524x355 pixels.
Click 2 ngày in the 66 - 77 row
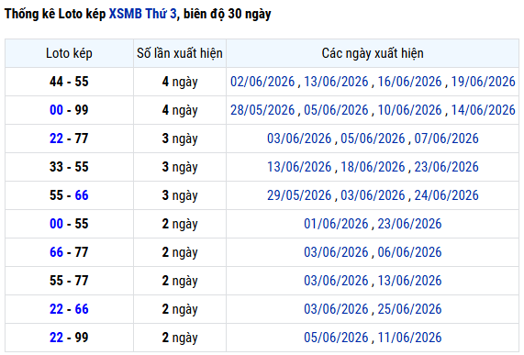click(x=180, y=252)
